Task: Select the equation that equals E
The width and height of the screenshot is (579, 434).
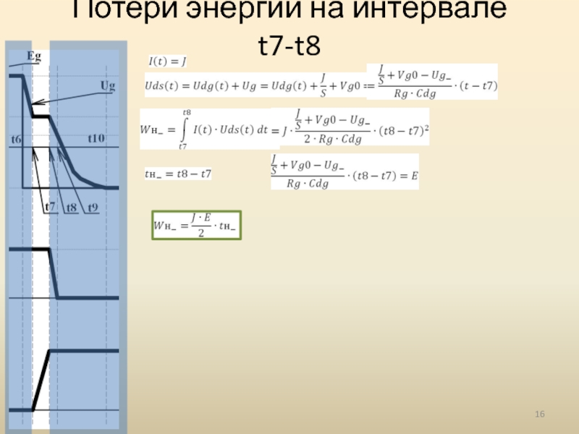Action: [344, 172]
